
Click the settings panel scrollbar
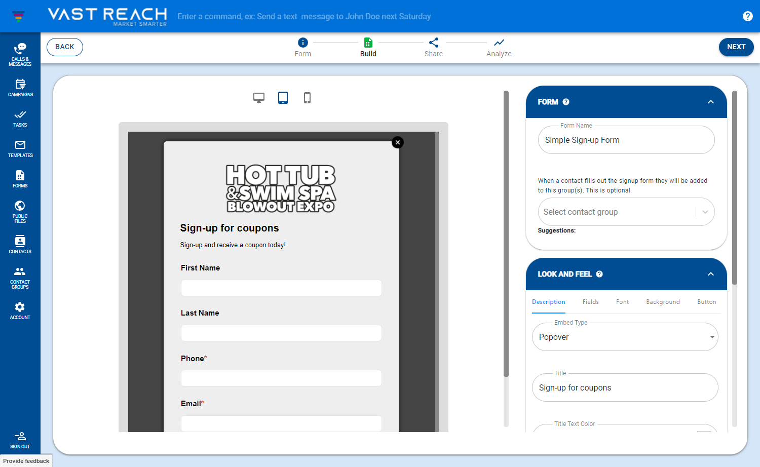pos(735,187)
